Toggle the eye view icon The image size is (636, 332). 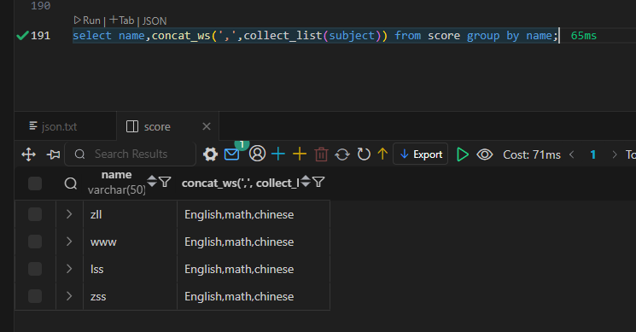point(485,154)
